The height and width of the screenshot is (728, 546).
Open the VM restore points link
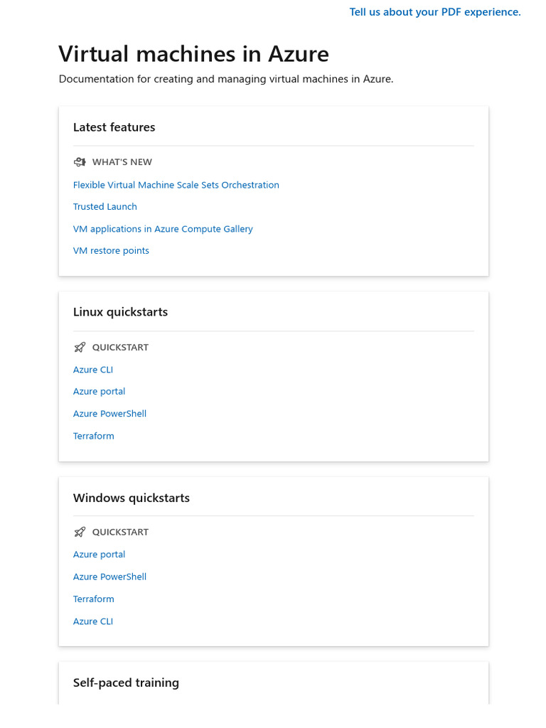point(111,251)
